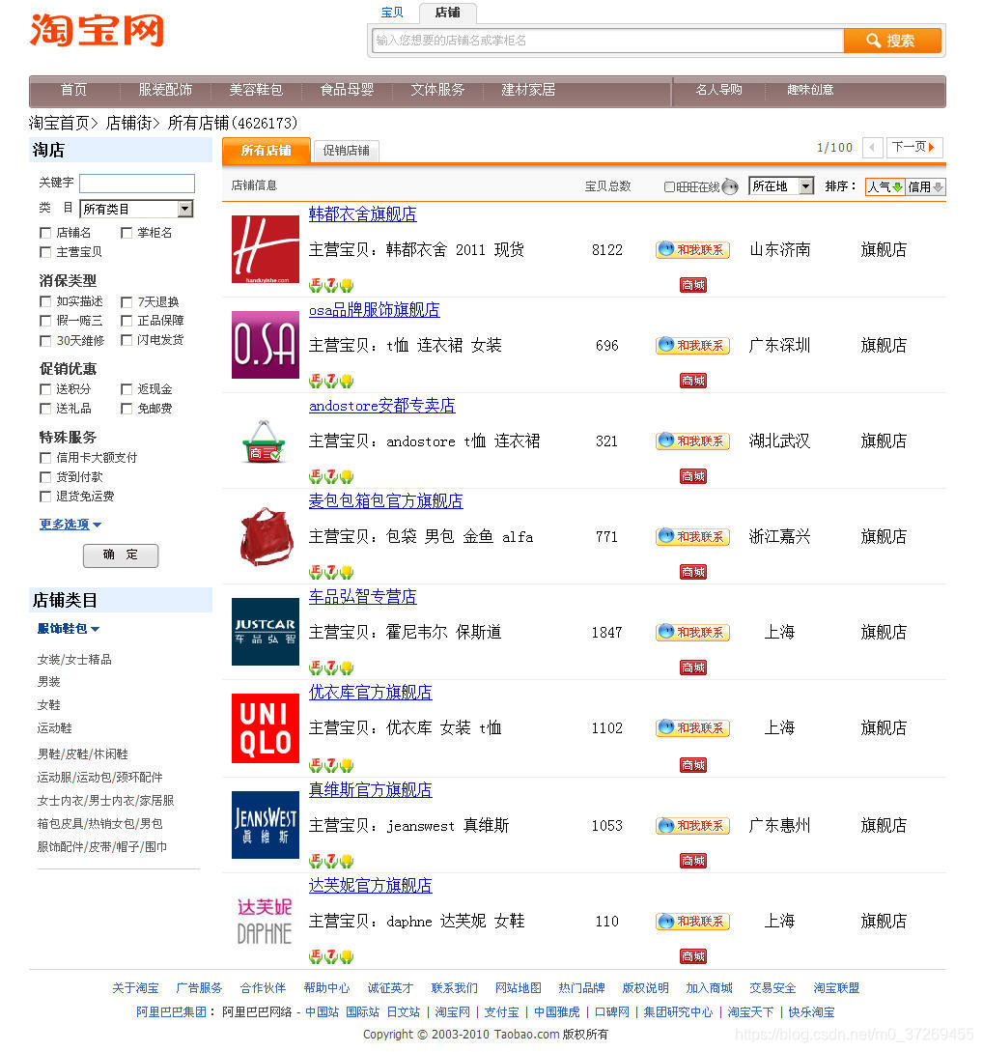Expand 更多选项 filter options

click(70, 524)
